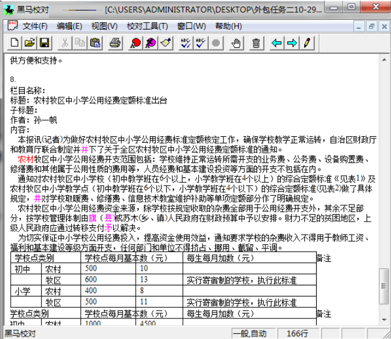This screenshot has width=391, height=339.
Task: Click the red flagged word 农村 at paragraph start
Action: click(x=26, y=159)
